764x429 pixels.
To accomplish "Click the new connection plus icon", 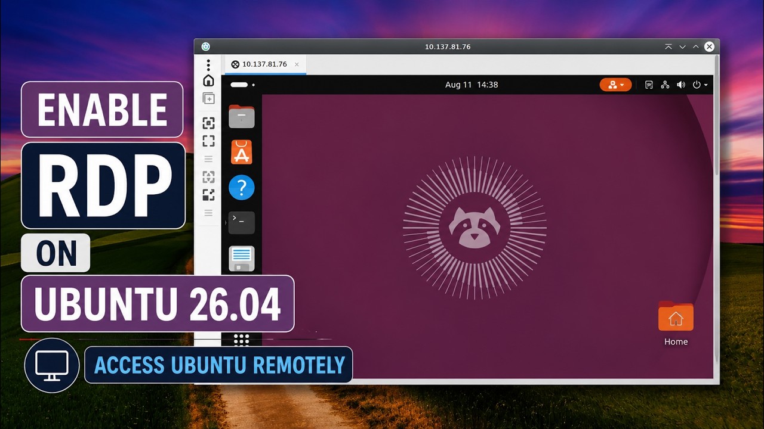I will [x=208, y=98].
